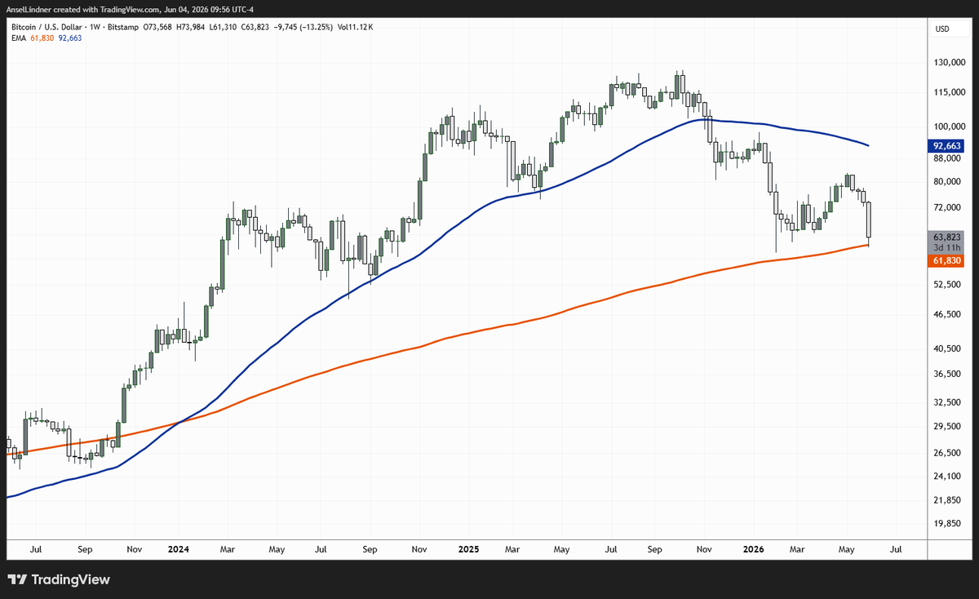Click the 40,500 price axis label
This screenshot has height=599, width=979.
click(x=949, y=348)
